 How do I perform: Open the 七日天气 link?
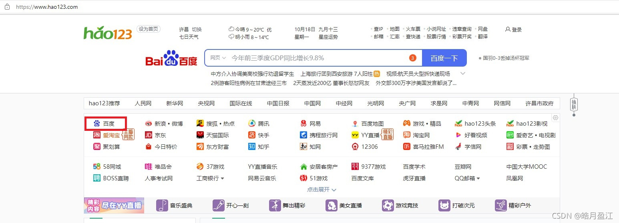[x=189, y=37]
